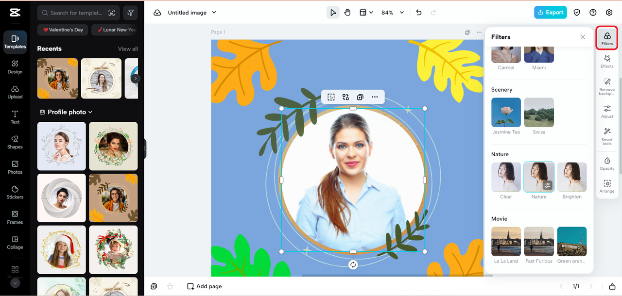Image resolution: width=622 pixels, height=296 pixels.
Task: Apply the Carmel filter
Action: coord(506,54)
